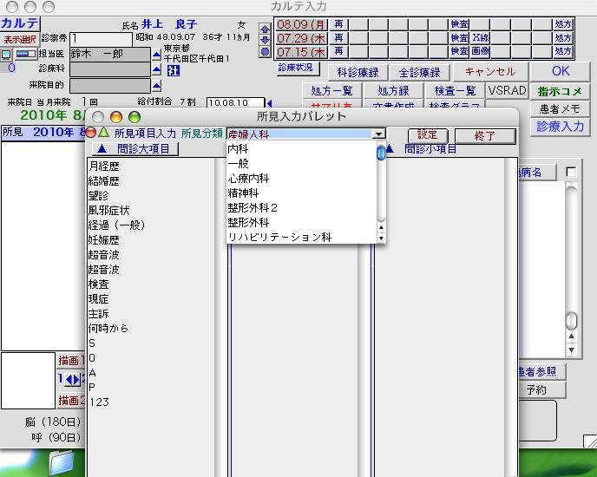Image resolution: width=597 pixels, height=477 pixels.
Task: Click the 問診小項目 header triangle
Action: tap(390, 149)
